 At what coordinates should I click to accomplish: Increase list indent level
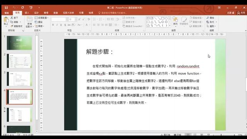[112, 19]
